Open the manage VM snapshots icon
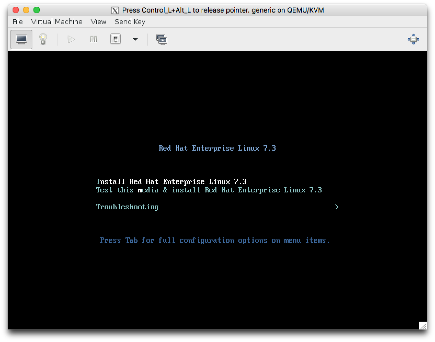Screen dimensions: 435x342 (x=162, y=39)
